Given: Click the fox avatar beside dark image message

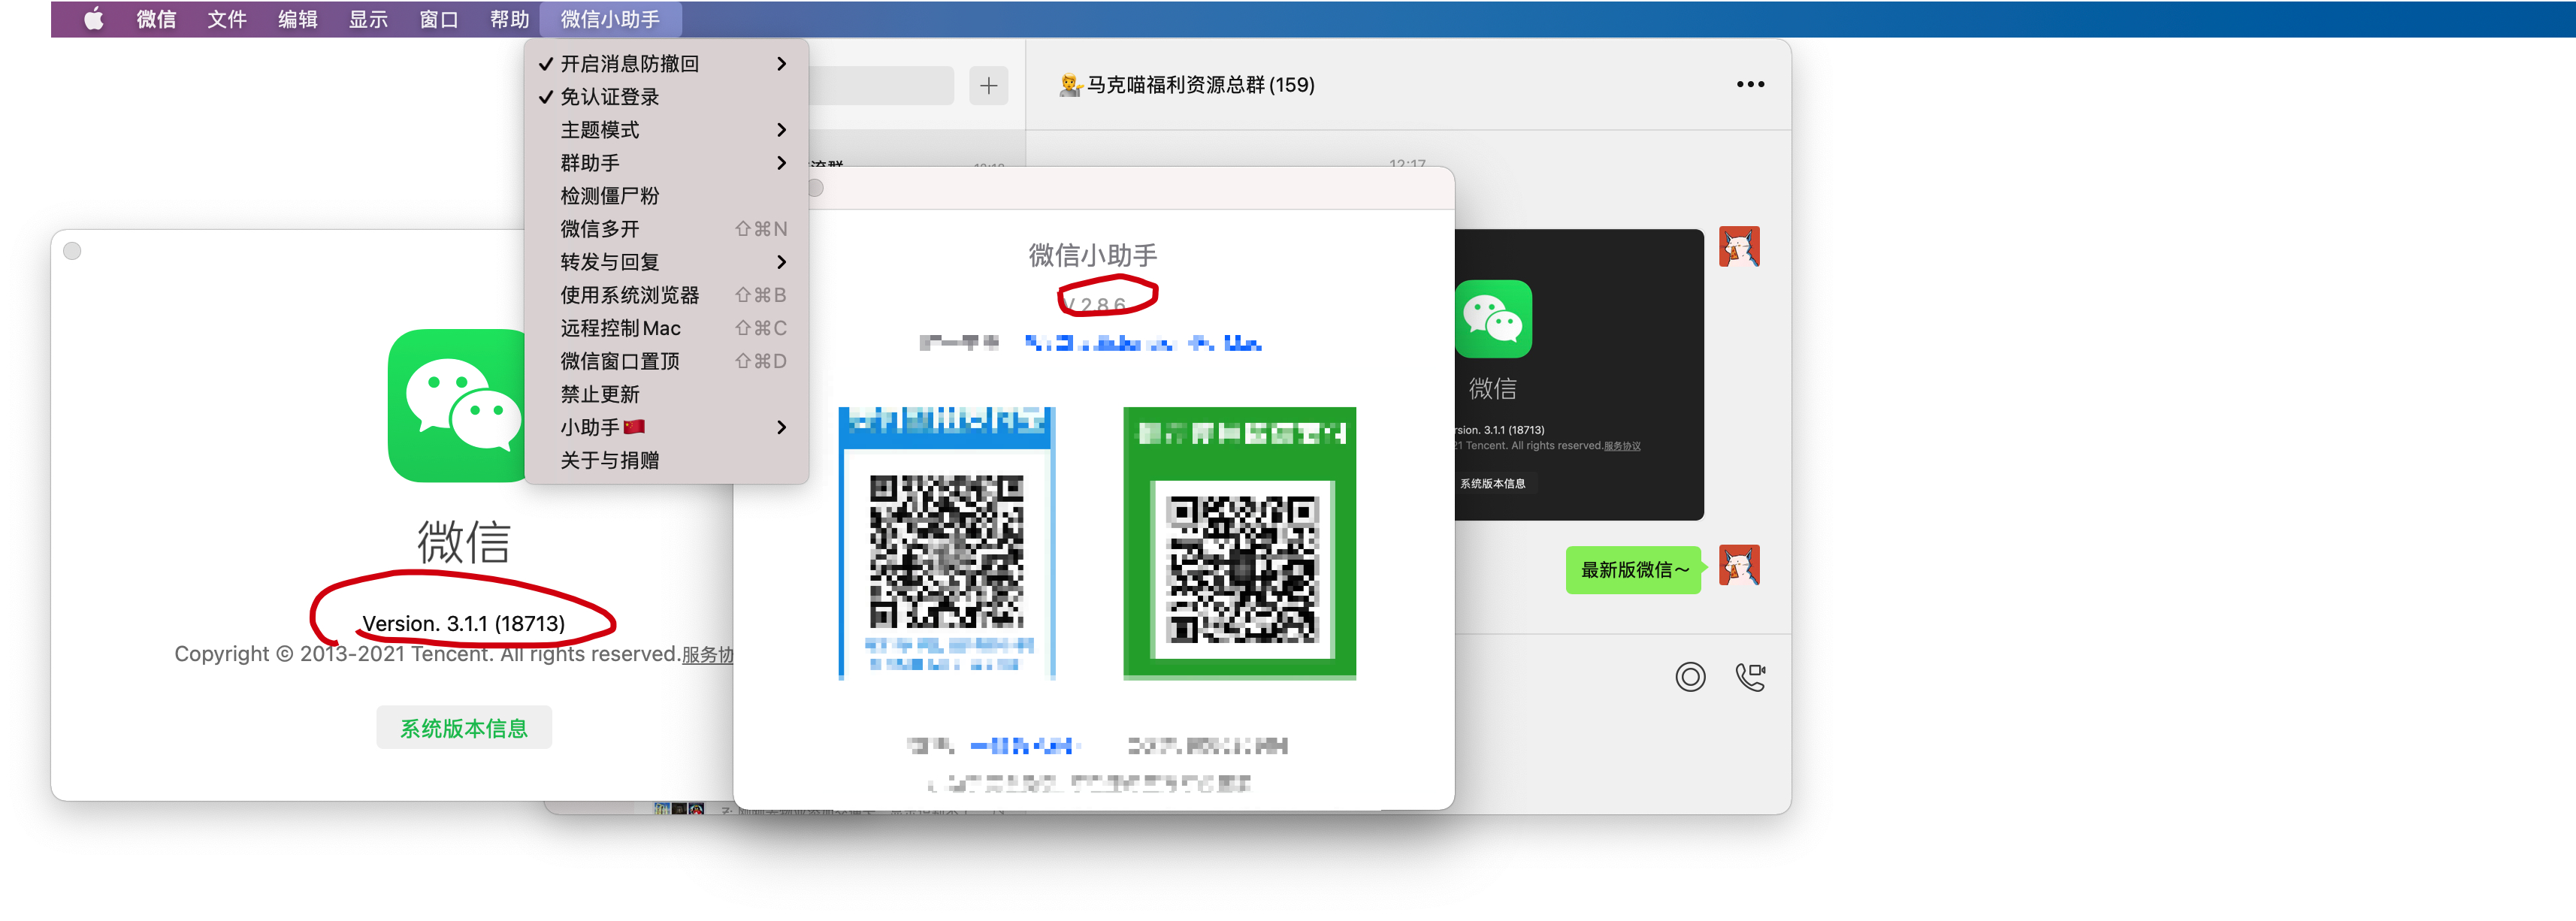Looking at the screenshot, I should click(x=1738, y=247).
